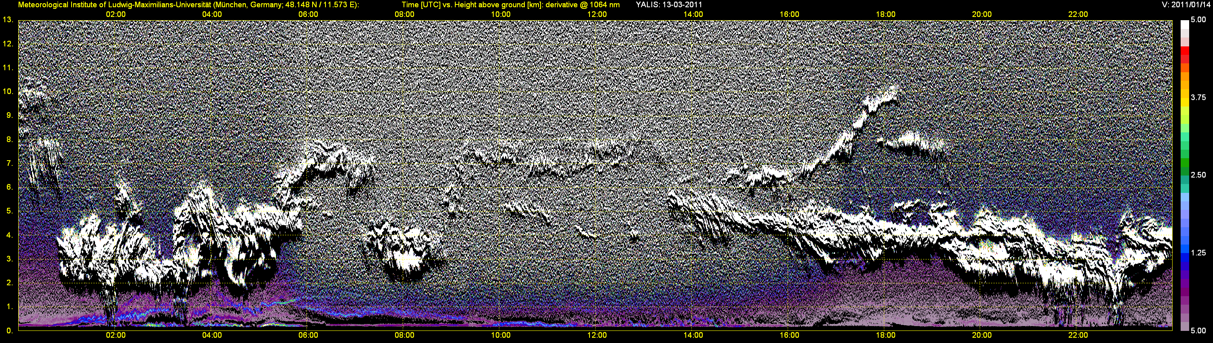
Task: Click the 3.75 color scale value
Action: (x=1198, y=97)
